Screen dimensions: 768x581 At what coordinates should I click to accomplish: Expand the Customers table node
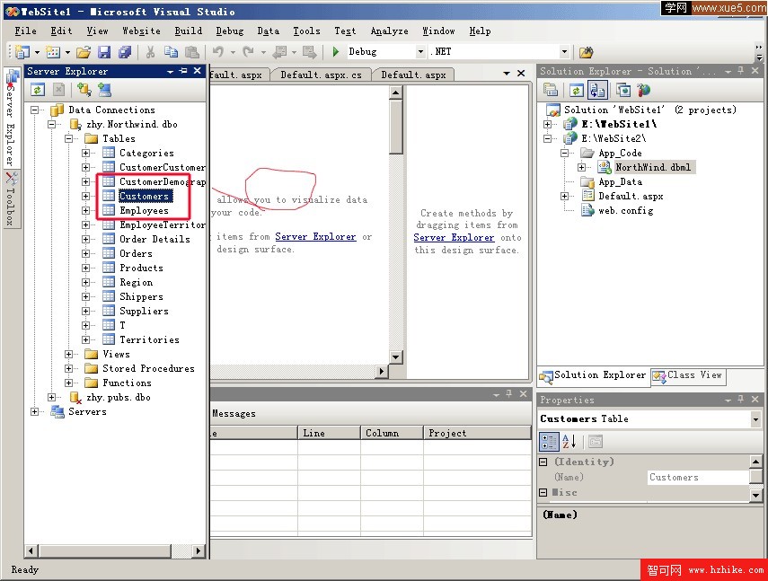(85, 197)
